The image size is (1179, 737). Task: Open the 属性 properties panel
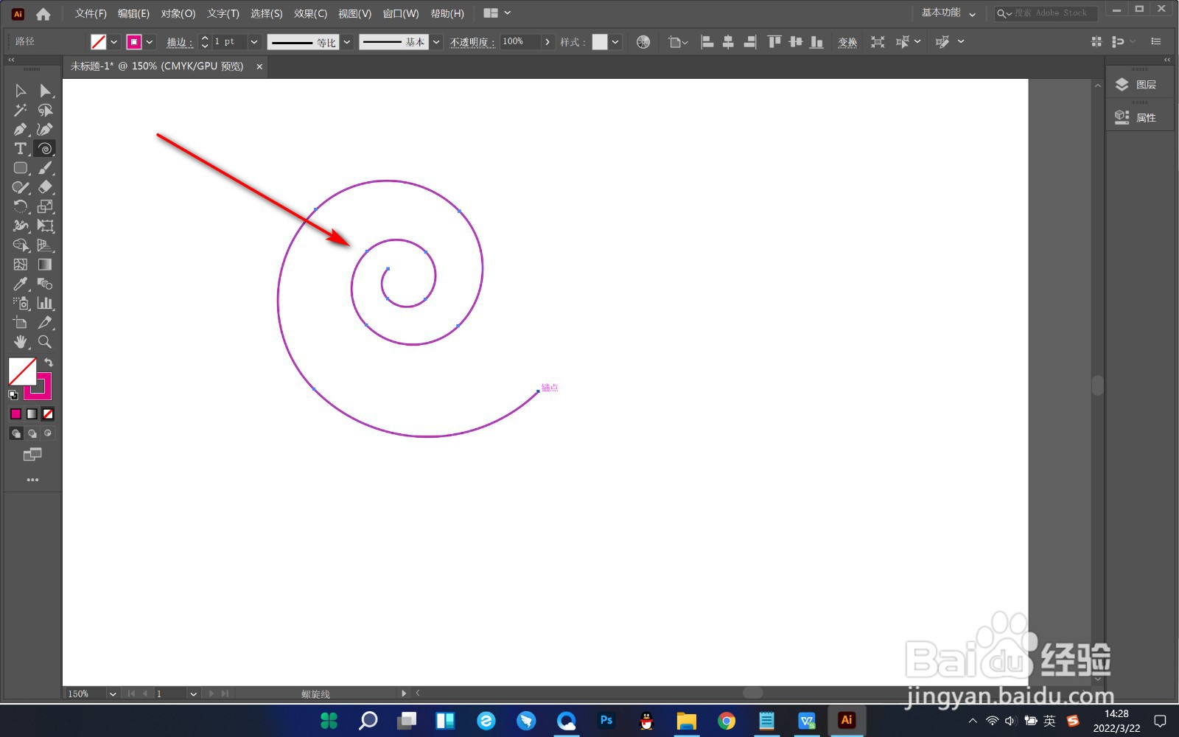point(1139,117)
